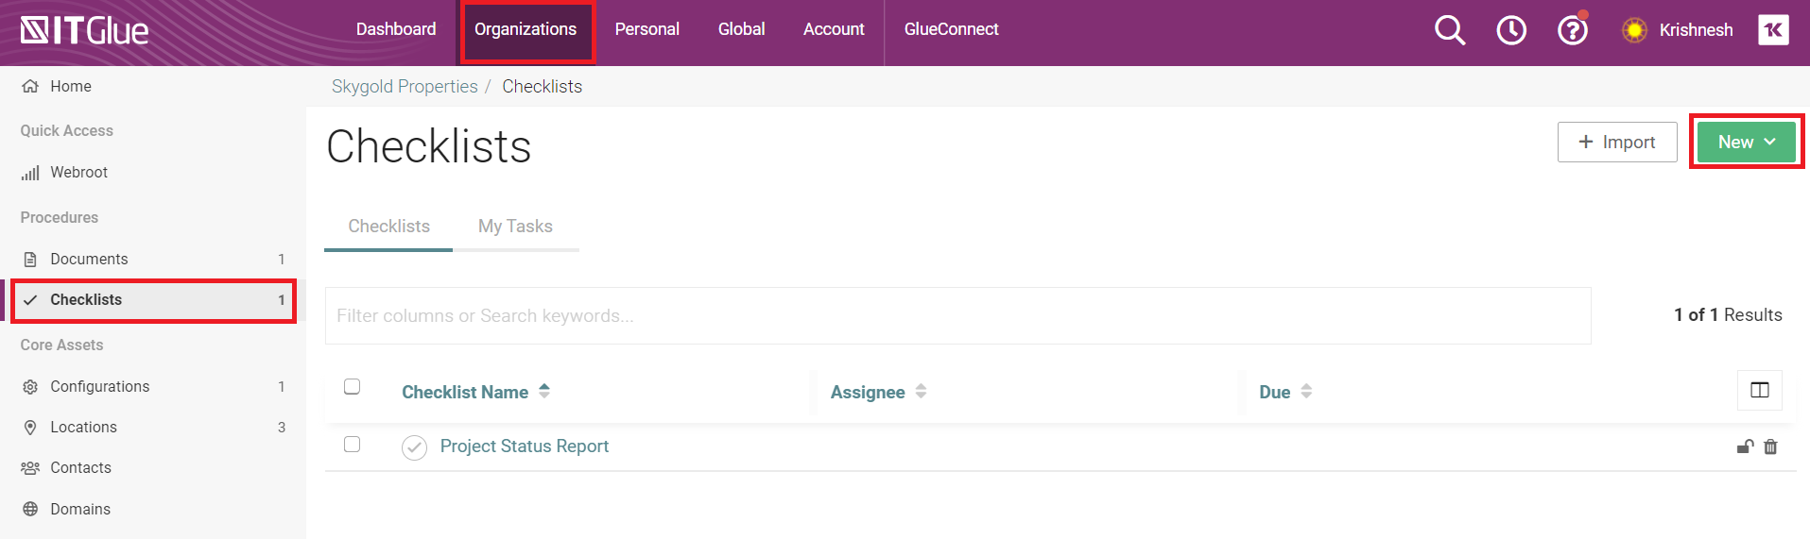The width and height of the screenshot is (1810, 539).
Task: Check the Project Status Report row checkbox
Action: [x=353, y=445]
